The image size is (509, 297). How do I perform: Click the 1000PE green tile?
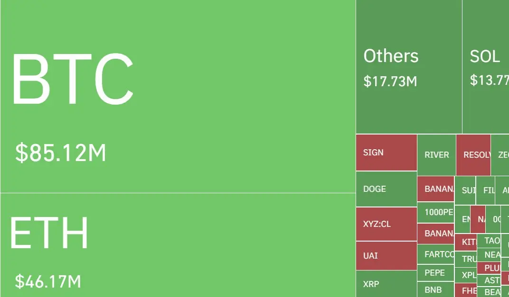point(435,213)
